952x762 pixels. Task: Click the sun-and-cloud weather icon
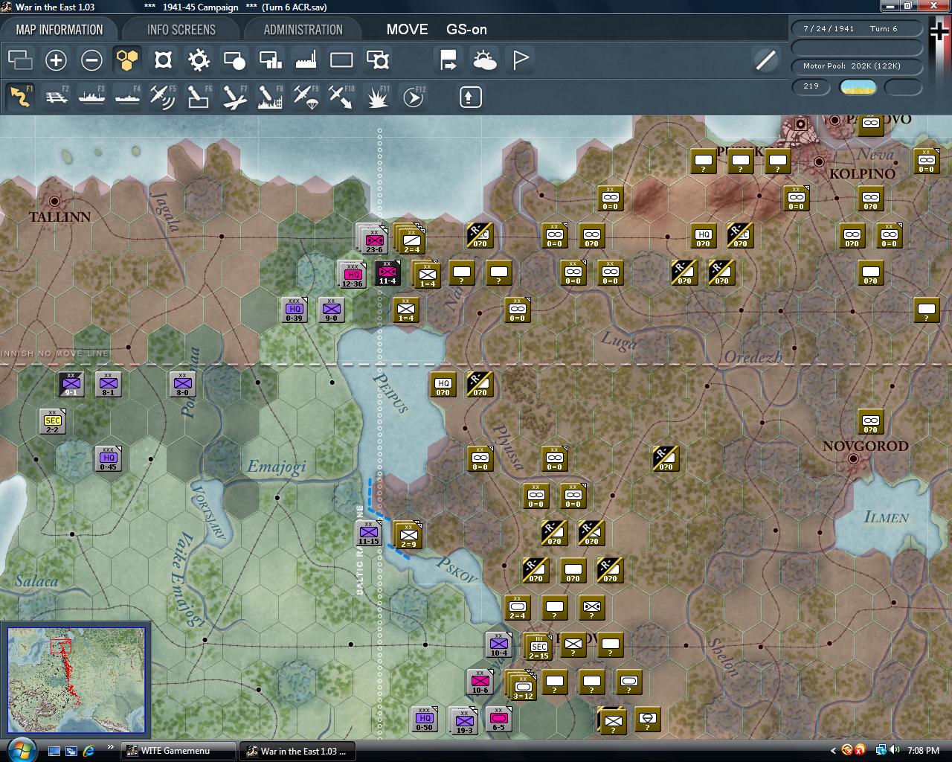coord(484,60)
